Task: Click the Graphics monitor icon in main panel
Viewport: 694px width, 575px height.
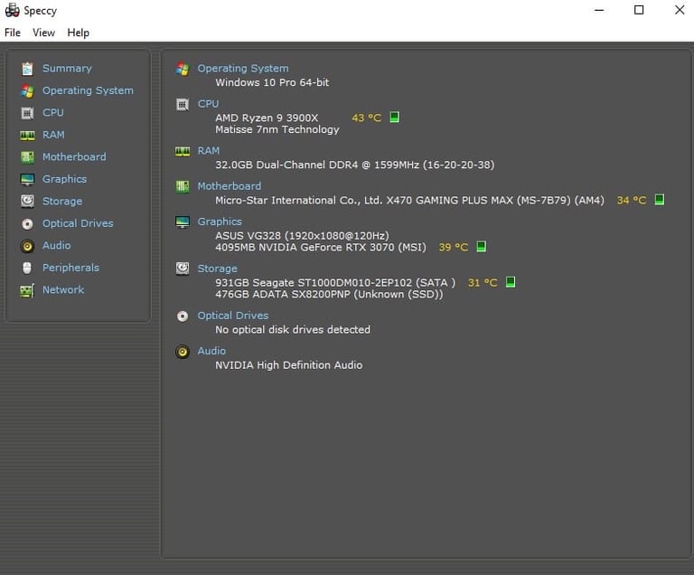Action: click(x=183, y=222)
